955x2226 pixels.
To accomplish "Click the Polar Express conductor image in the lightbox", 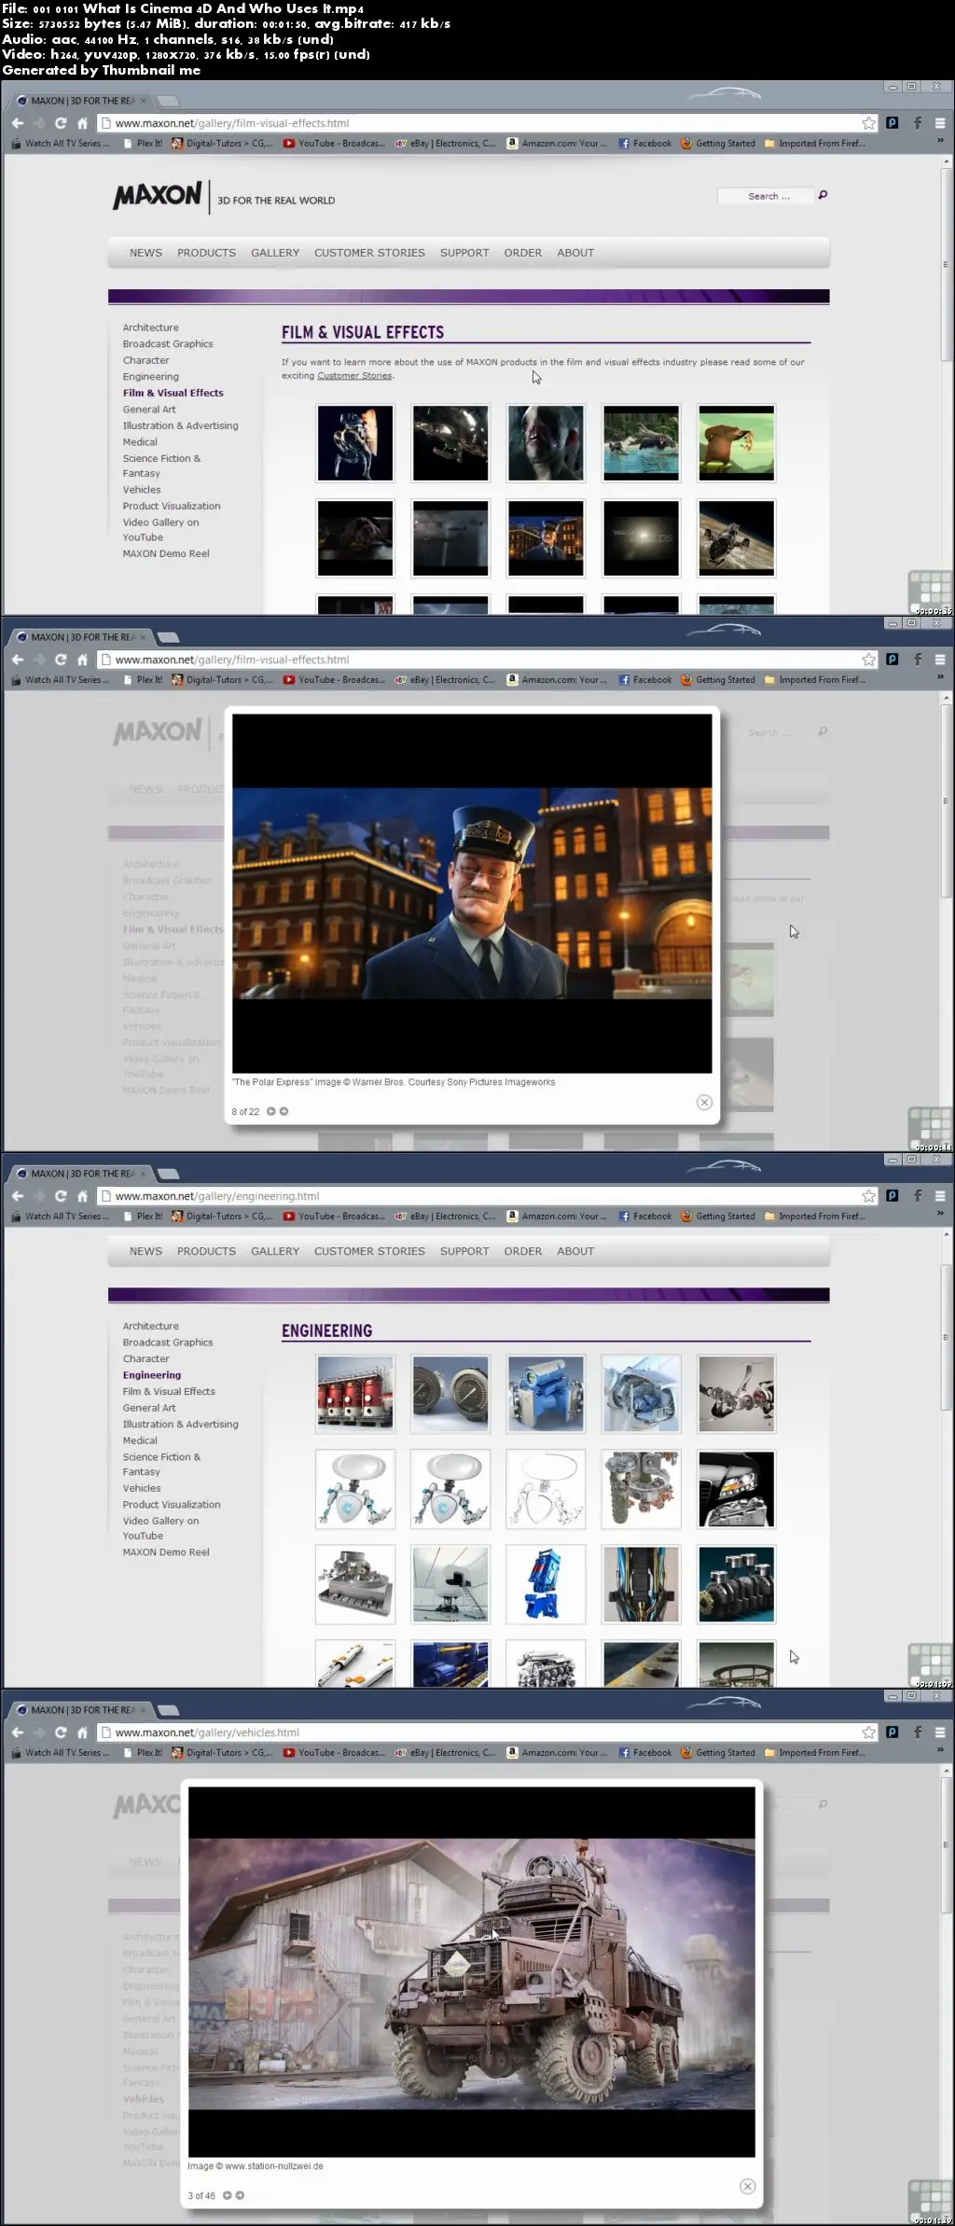I will (472, 894).
